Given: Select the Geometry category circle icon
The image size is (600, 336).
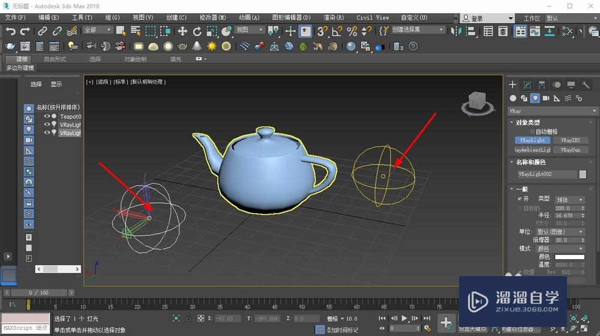Looking at the screenshot, I should (513, 98).
